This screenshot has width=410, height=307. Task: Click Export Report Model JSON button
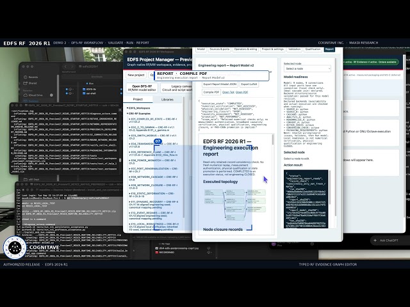220,84
